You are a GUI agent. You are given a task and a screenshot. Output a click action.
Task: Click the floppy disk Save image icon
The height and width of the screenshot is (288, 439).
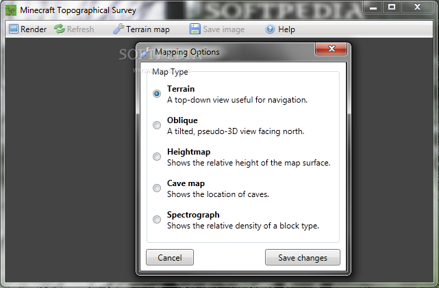tap(195, 29)
